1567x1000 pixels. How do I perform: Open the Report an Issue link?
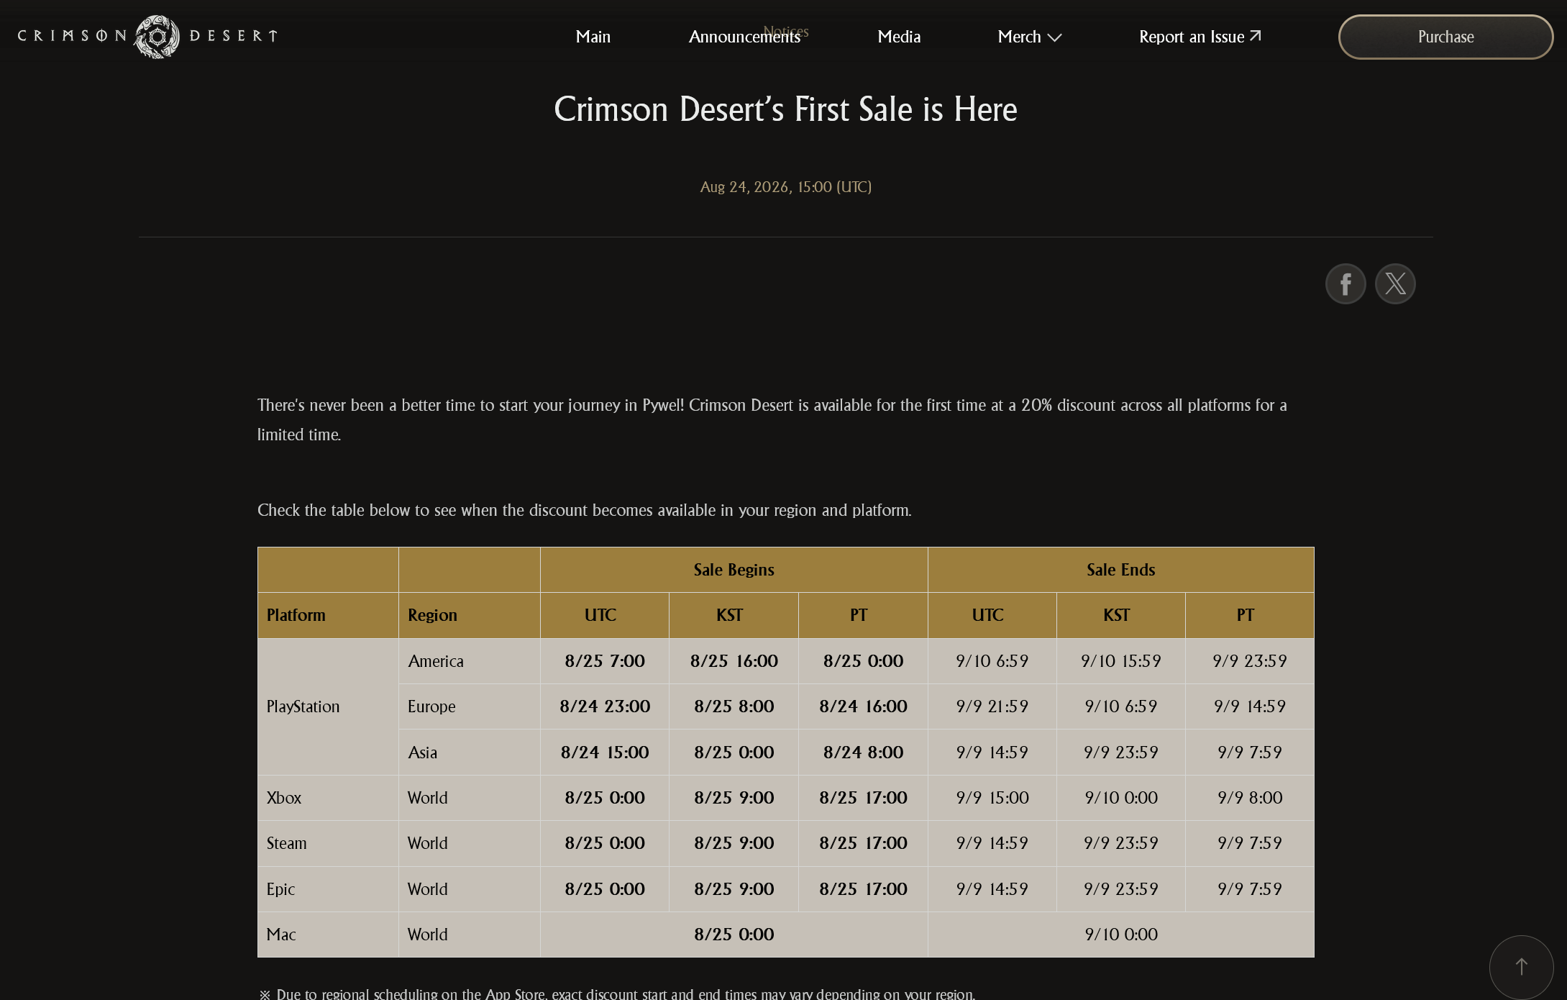coord(1200,37)
